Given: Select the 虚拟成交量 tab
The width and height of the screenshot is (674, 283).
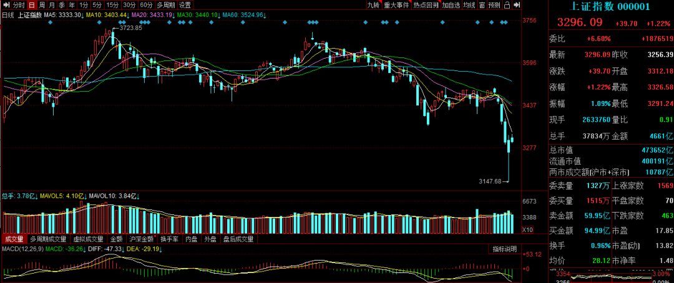Looking at the screenshot, I should [x=88, y=239].
